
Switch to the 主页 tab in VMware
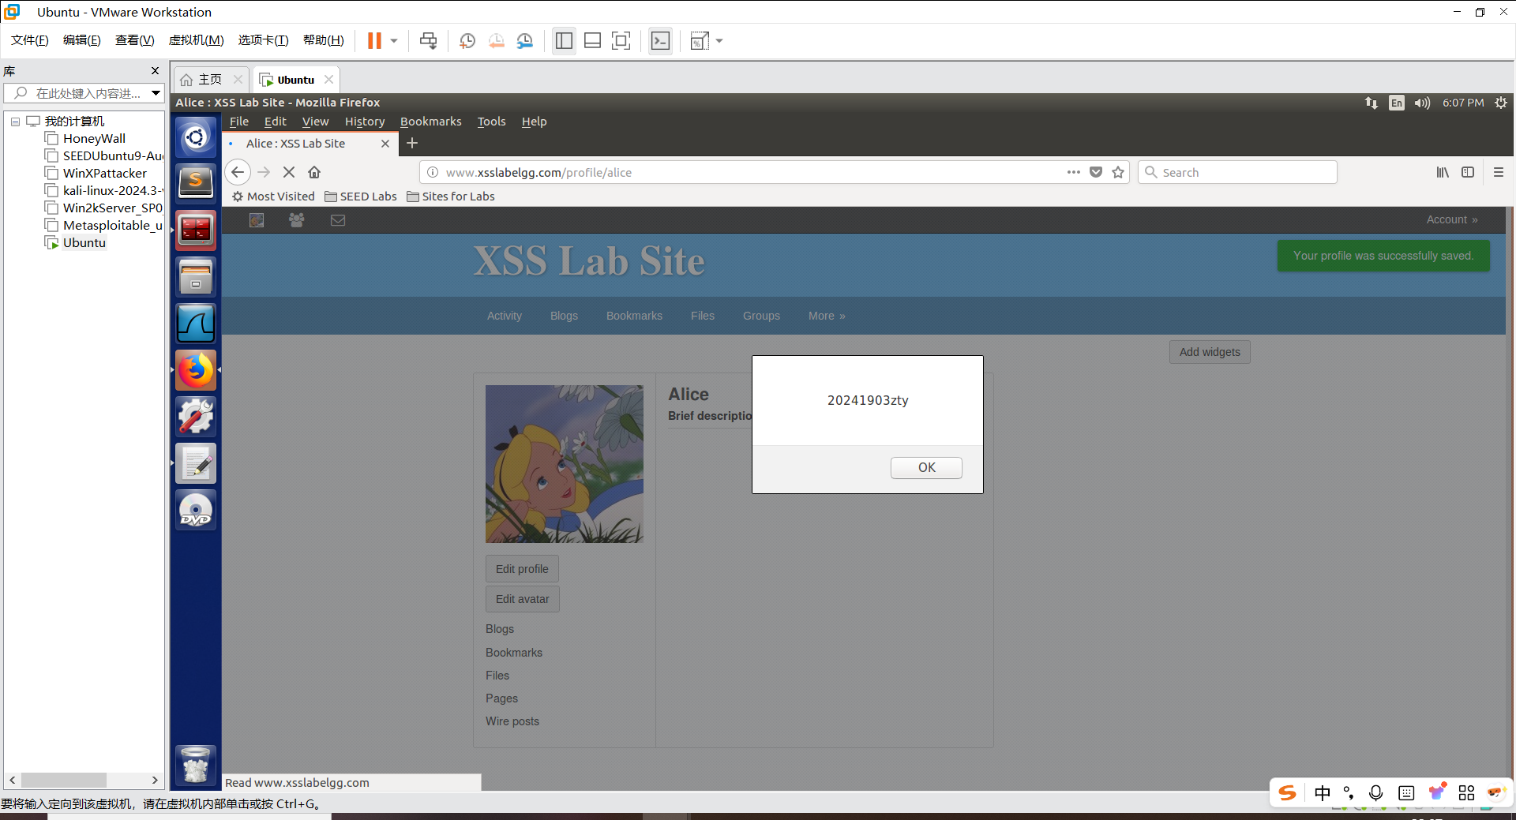[209, 80]
